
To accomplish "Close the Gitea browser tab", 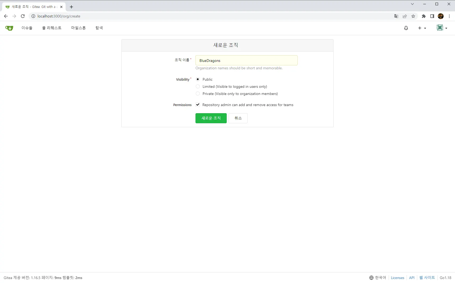I will pyautogui.click(x=61, y=7).
